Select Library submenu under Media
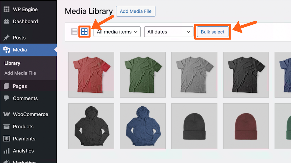This screenshot has width=291, height=163. 12,63
